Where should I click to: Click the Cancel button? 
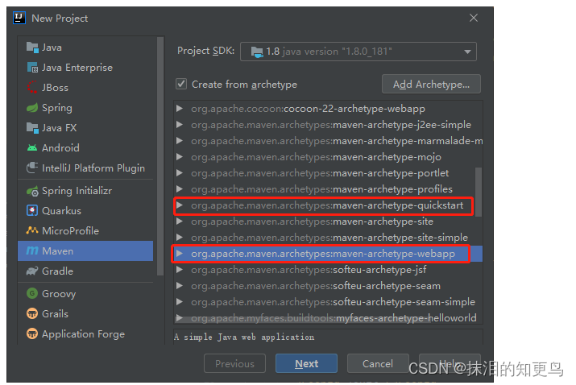[378, 363]
